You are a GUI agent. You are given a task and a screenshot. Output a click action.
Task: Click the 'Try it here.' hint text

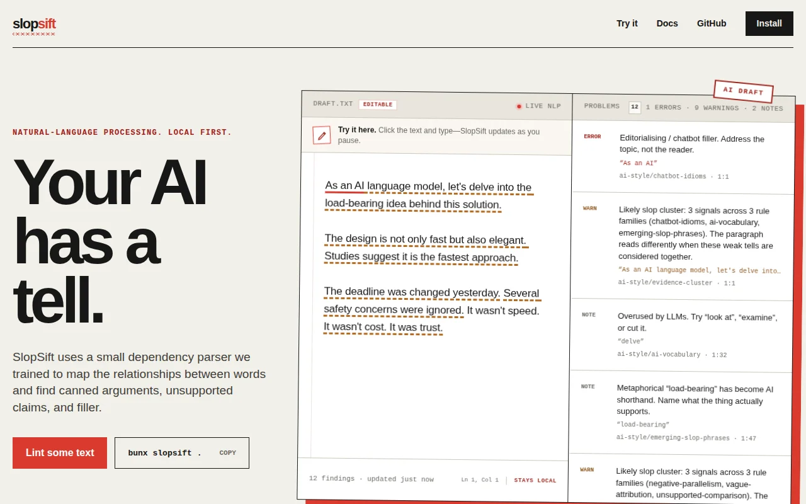(x=357, y=130)
